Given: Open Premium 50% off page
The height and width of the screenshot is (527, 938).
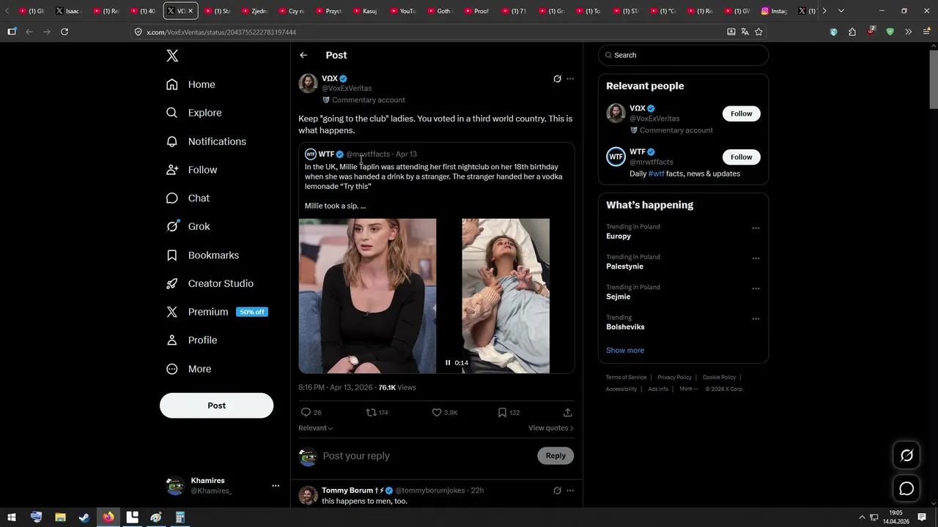Looking at the screenshot, I should tap(217, 312).
